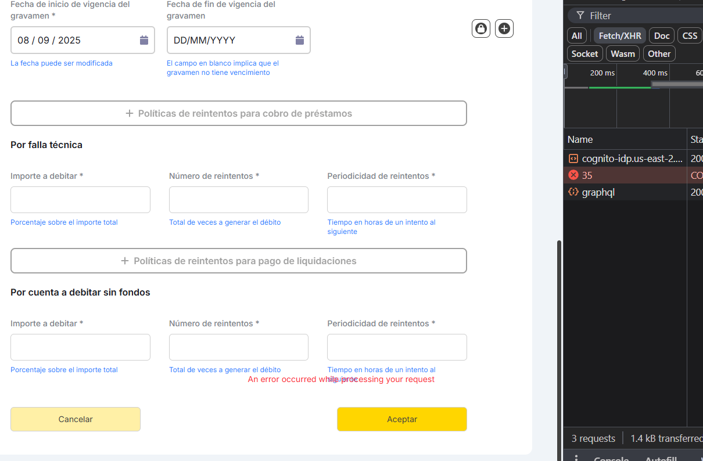Open calendar picker for end date
Screen dimensions: 703x461
point(300,40)
